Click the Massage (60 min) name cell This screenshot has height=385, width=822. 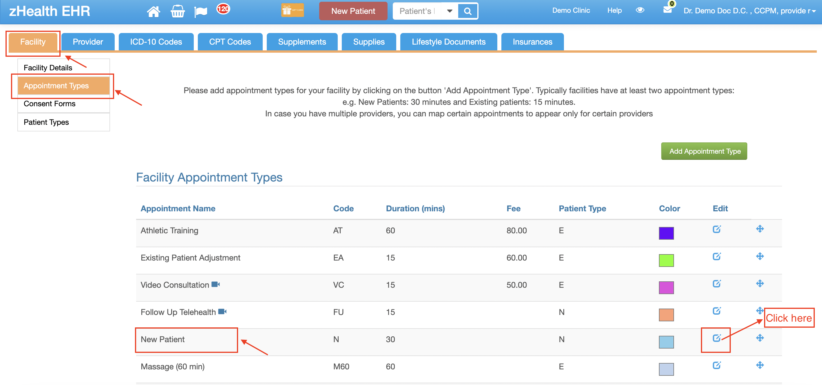tap(173, 367)
